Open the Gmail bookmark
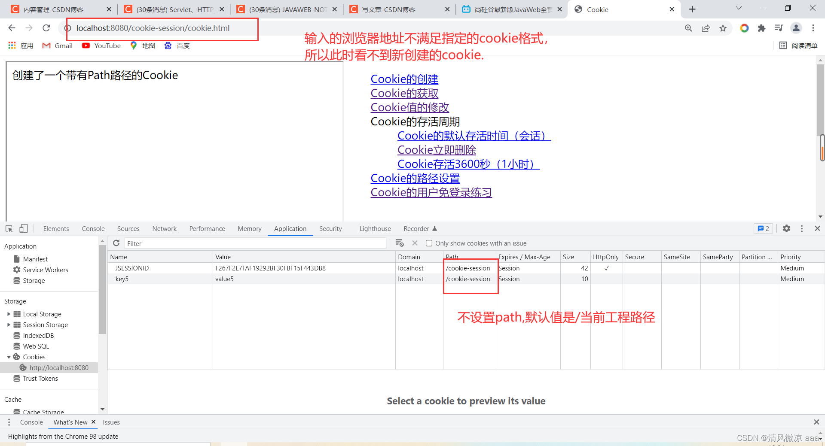Screen dimensions: 825x446 tap(58, 46)
